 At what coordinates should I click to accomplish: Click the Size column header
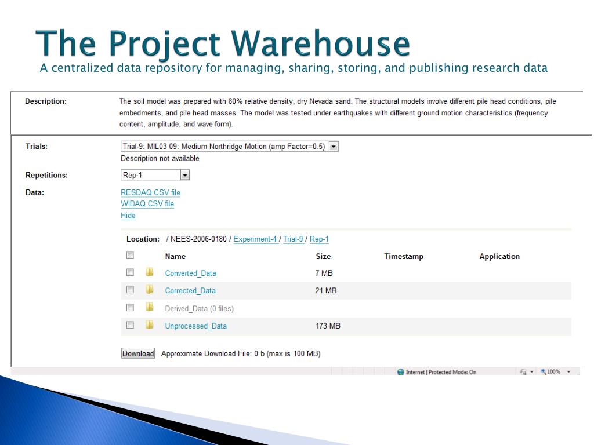tap(323, 257)
